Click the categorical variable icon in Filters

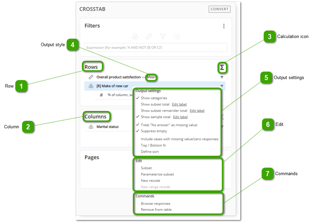click(x=135, y=36)
